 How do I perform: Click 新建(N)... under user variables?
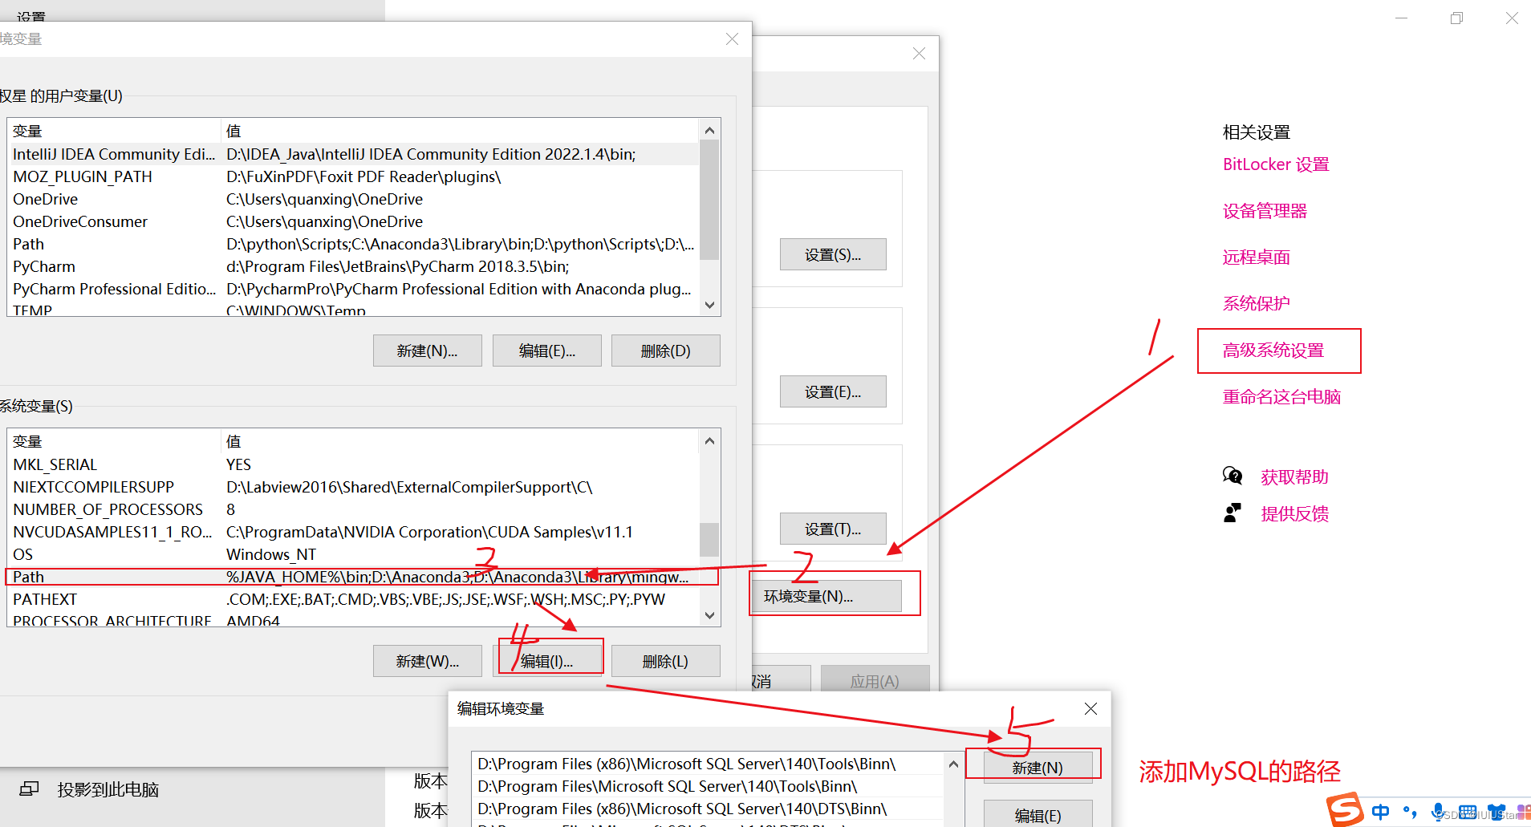[428, 351]
